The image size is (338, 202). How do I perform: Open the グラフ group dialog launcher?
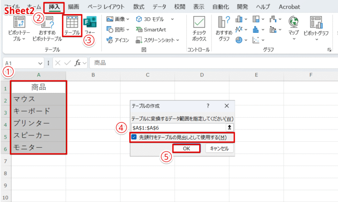[x=329, y=50]
